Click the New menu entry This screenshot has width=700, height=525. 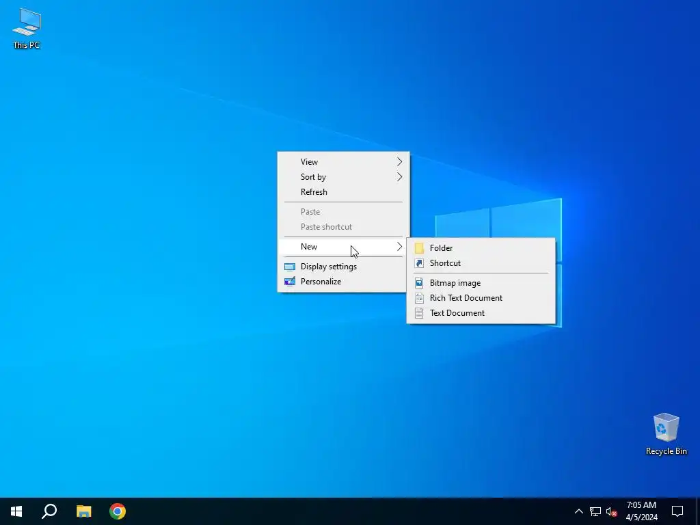[x=343, y=246]
